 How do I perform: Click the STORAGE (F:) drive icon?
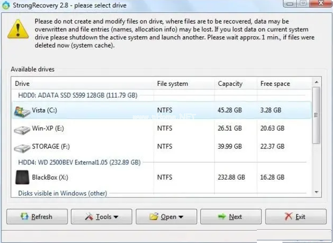22,148
